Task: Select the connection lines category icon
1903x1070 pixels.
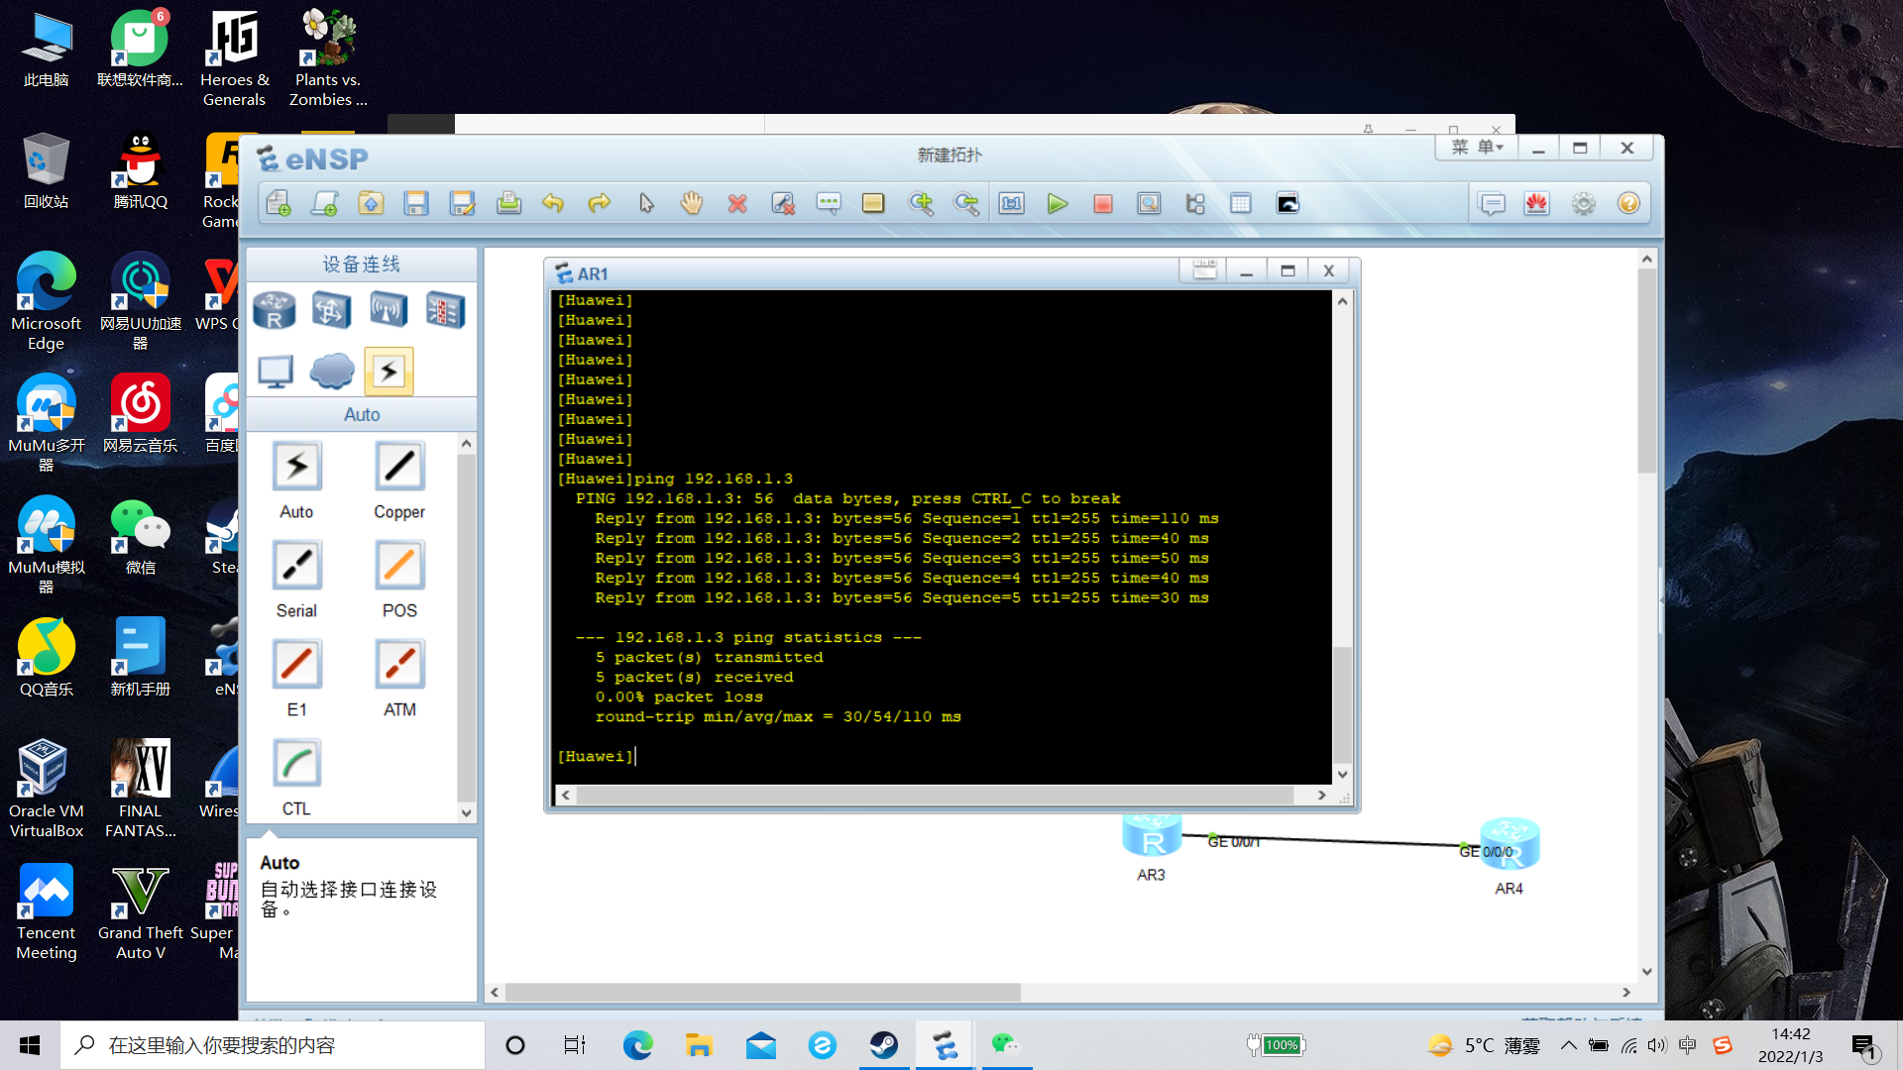Action: click(389, 372)
